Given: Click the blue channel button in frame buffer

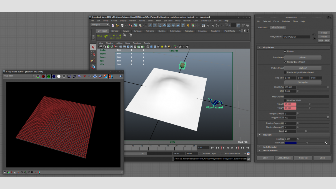Looking at the screenshot, I should [54, 76].
